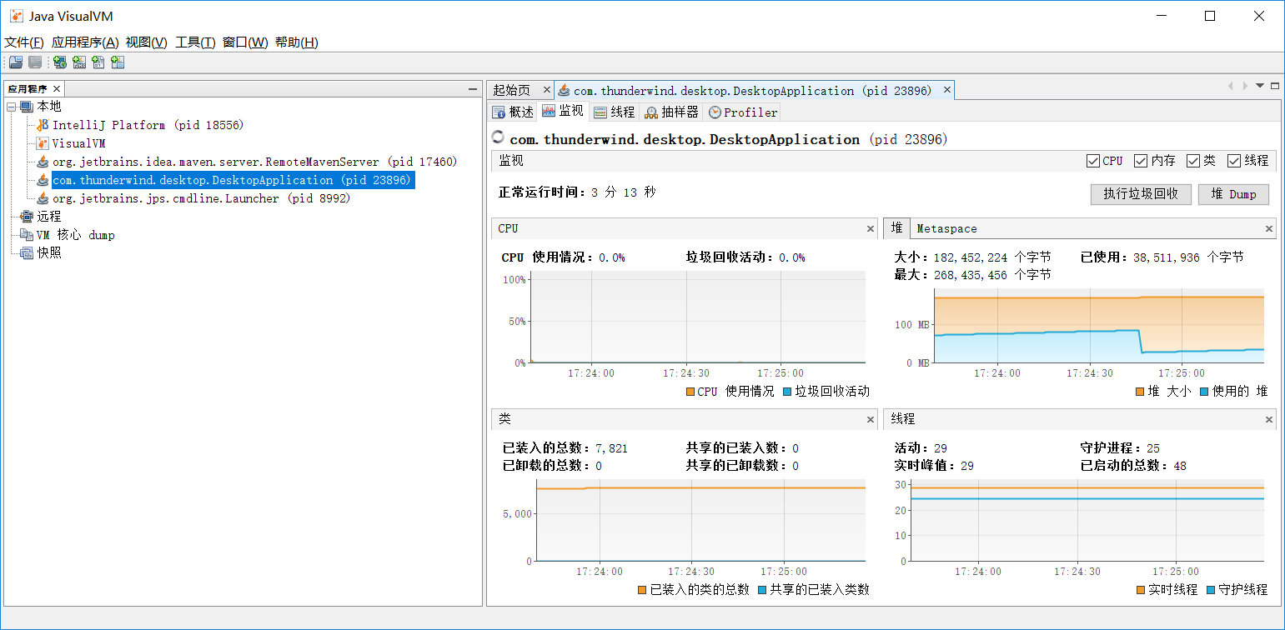Viewport: 1285px width, 630px height.
Task: Click the computer icon next to 本地
Action: [x=28, y=107]
